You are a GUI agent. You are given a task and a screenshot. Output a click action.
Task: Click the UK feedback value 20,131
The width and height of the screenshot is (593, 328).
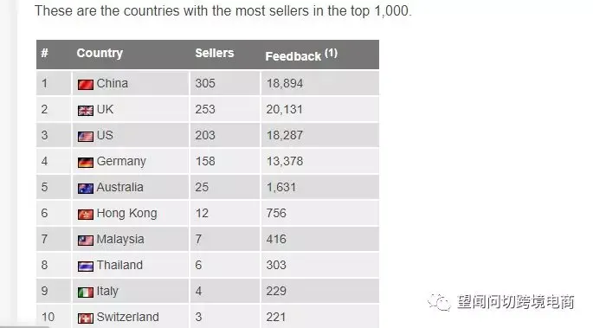tap(285, 110)
